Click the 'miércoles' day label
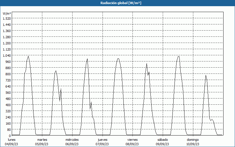Image resolution: width=235 pixels, height=147 pixels. 72,140
